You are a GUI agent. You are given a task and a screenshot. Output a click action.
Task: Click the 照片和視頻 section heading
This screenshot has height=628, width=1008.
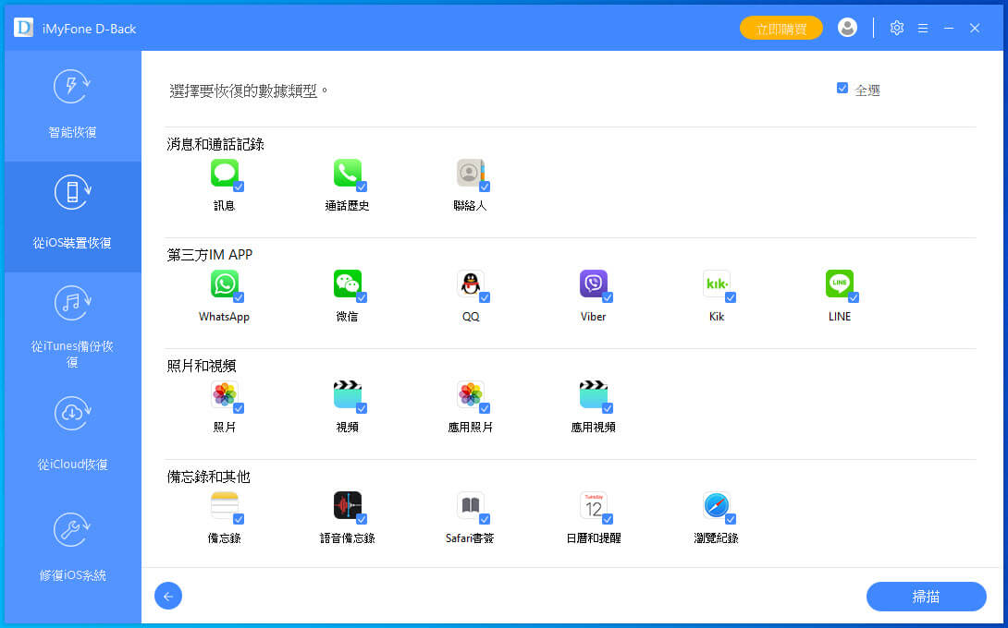pos(202,366)
